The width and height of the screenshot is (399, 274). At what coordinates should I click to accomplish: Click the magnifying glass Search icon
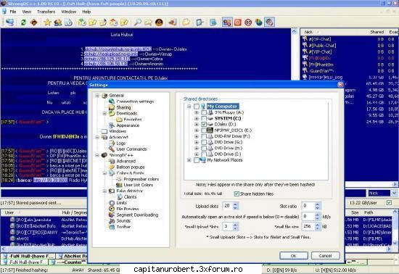(138, 22)
